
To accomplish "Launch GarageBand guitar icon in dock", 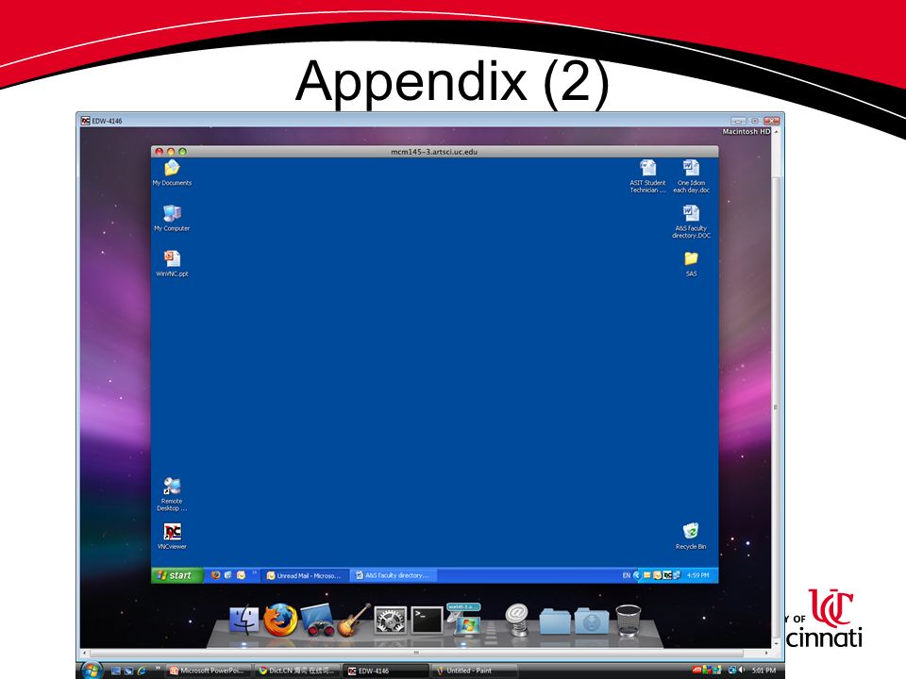I will point(353,621).
